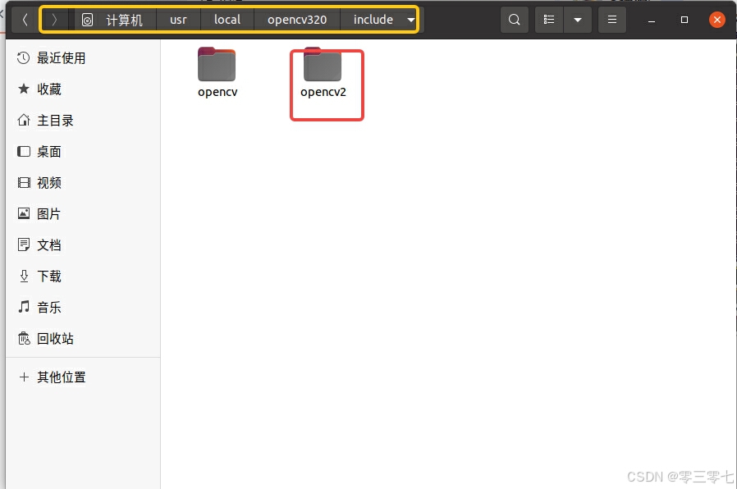Click the disk icon beside 计算机

pos(88,20)
